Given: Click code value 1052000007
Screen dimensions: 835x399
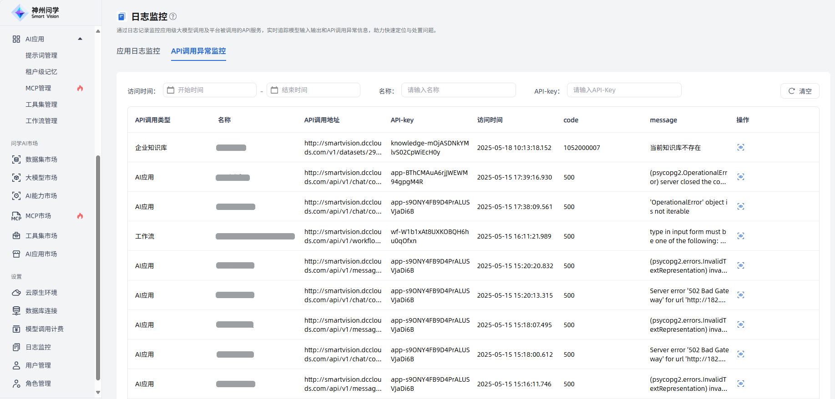Looking at the screenshot, I should tap(582, 148).
